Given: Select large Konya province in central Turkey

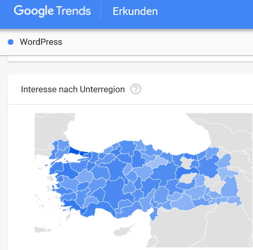Looking at the screenshot, I should (113, 191).
